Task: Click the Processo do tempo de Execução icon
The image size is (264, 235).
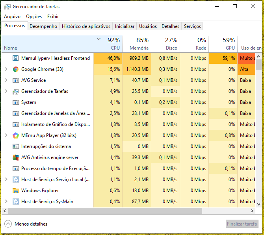Action: click(16, 168)
